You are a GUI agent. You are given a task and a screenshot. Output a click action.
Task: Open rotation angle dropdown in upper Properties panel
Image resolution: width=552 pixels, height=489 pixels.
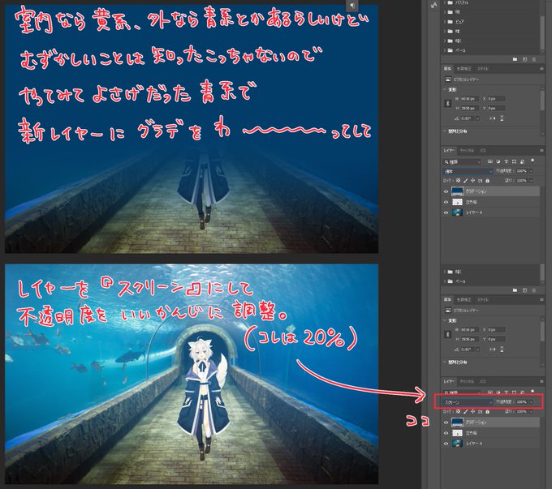477,118
